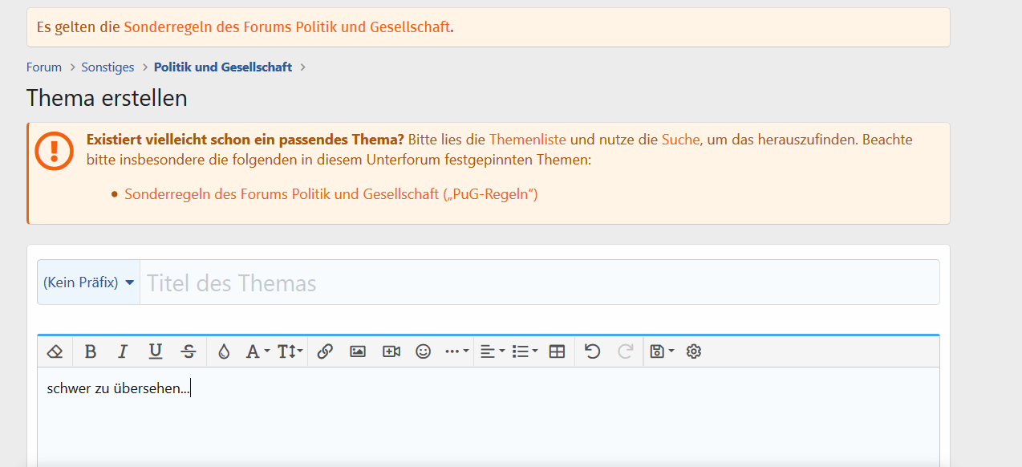1022x467 pixels.
Task: Open the font family dropdown
Action: (258, 351)
